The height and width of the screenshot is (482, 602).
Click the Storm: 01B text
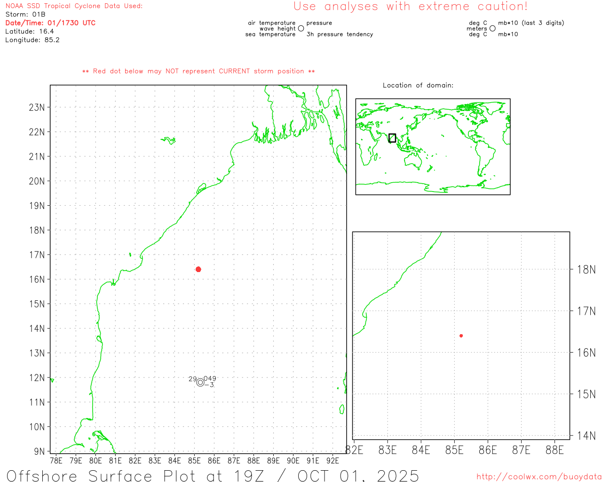coord(25,14)
